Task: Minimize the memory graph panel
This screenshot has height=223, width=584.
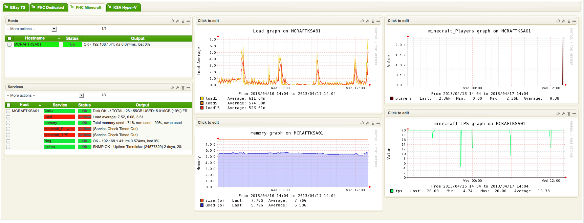Action: click(x=378, y=123)
